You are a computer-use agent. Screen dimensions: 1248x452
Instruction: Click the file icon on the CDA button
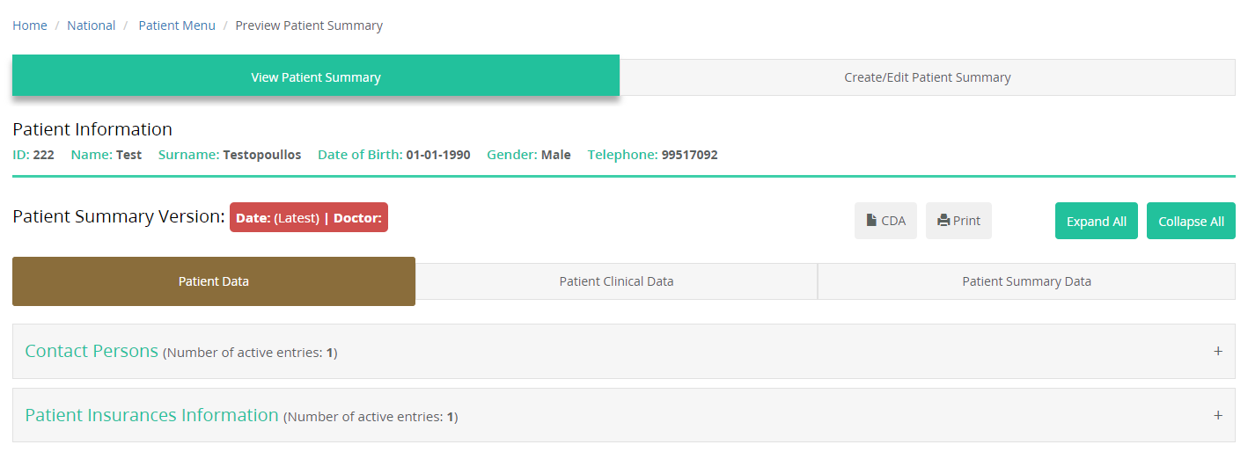point(871,221)
